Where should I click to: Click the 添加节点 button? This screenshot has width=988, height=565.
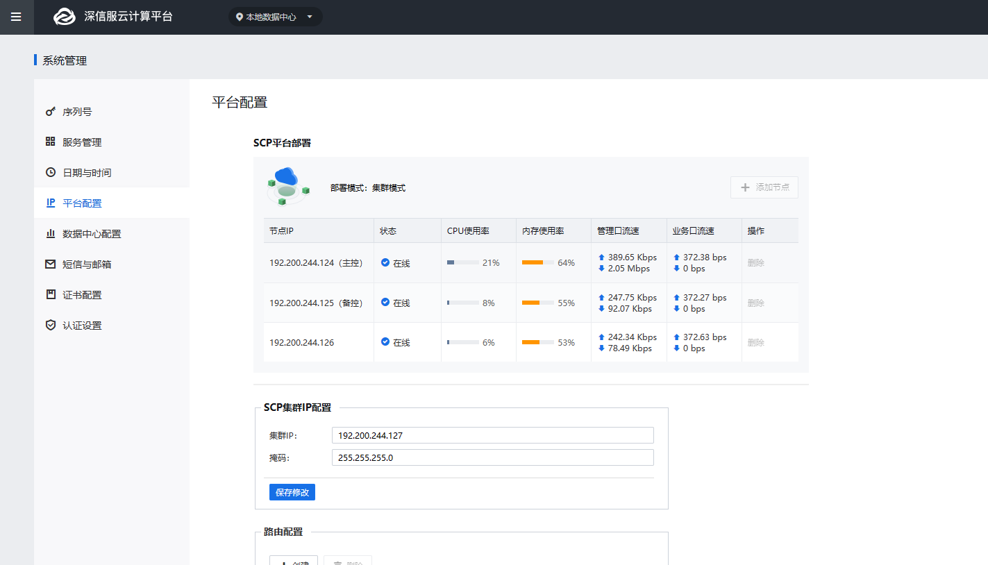[764, 187]
